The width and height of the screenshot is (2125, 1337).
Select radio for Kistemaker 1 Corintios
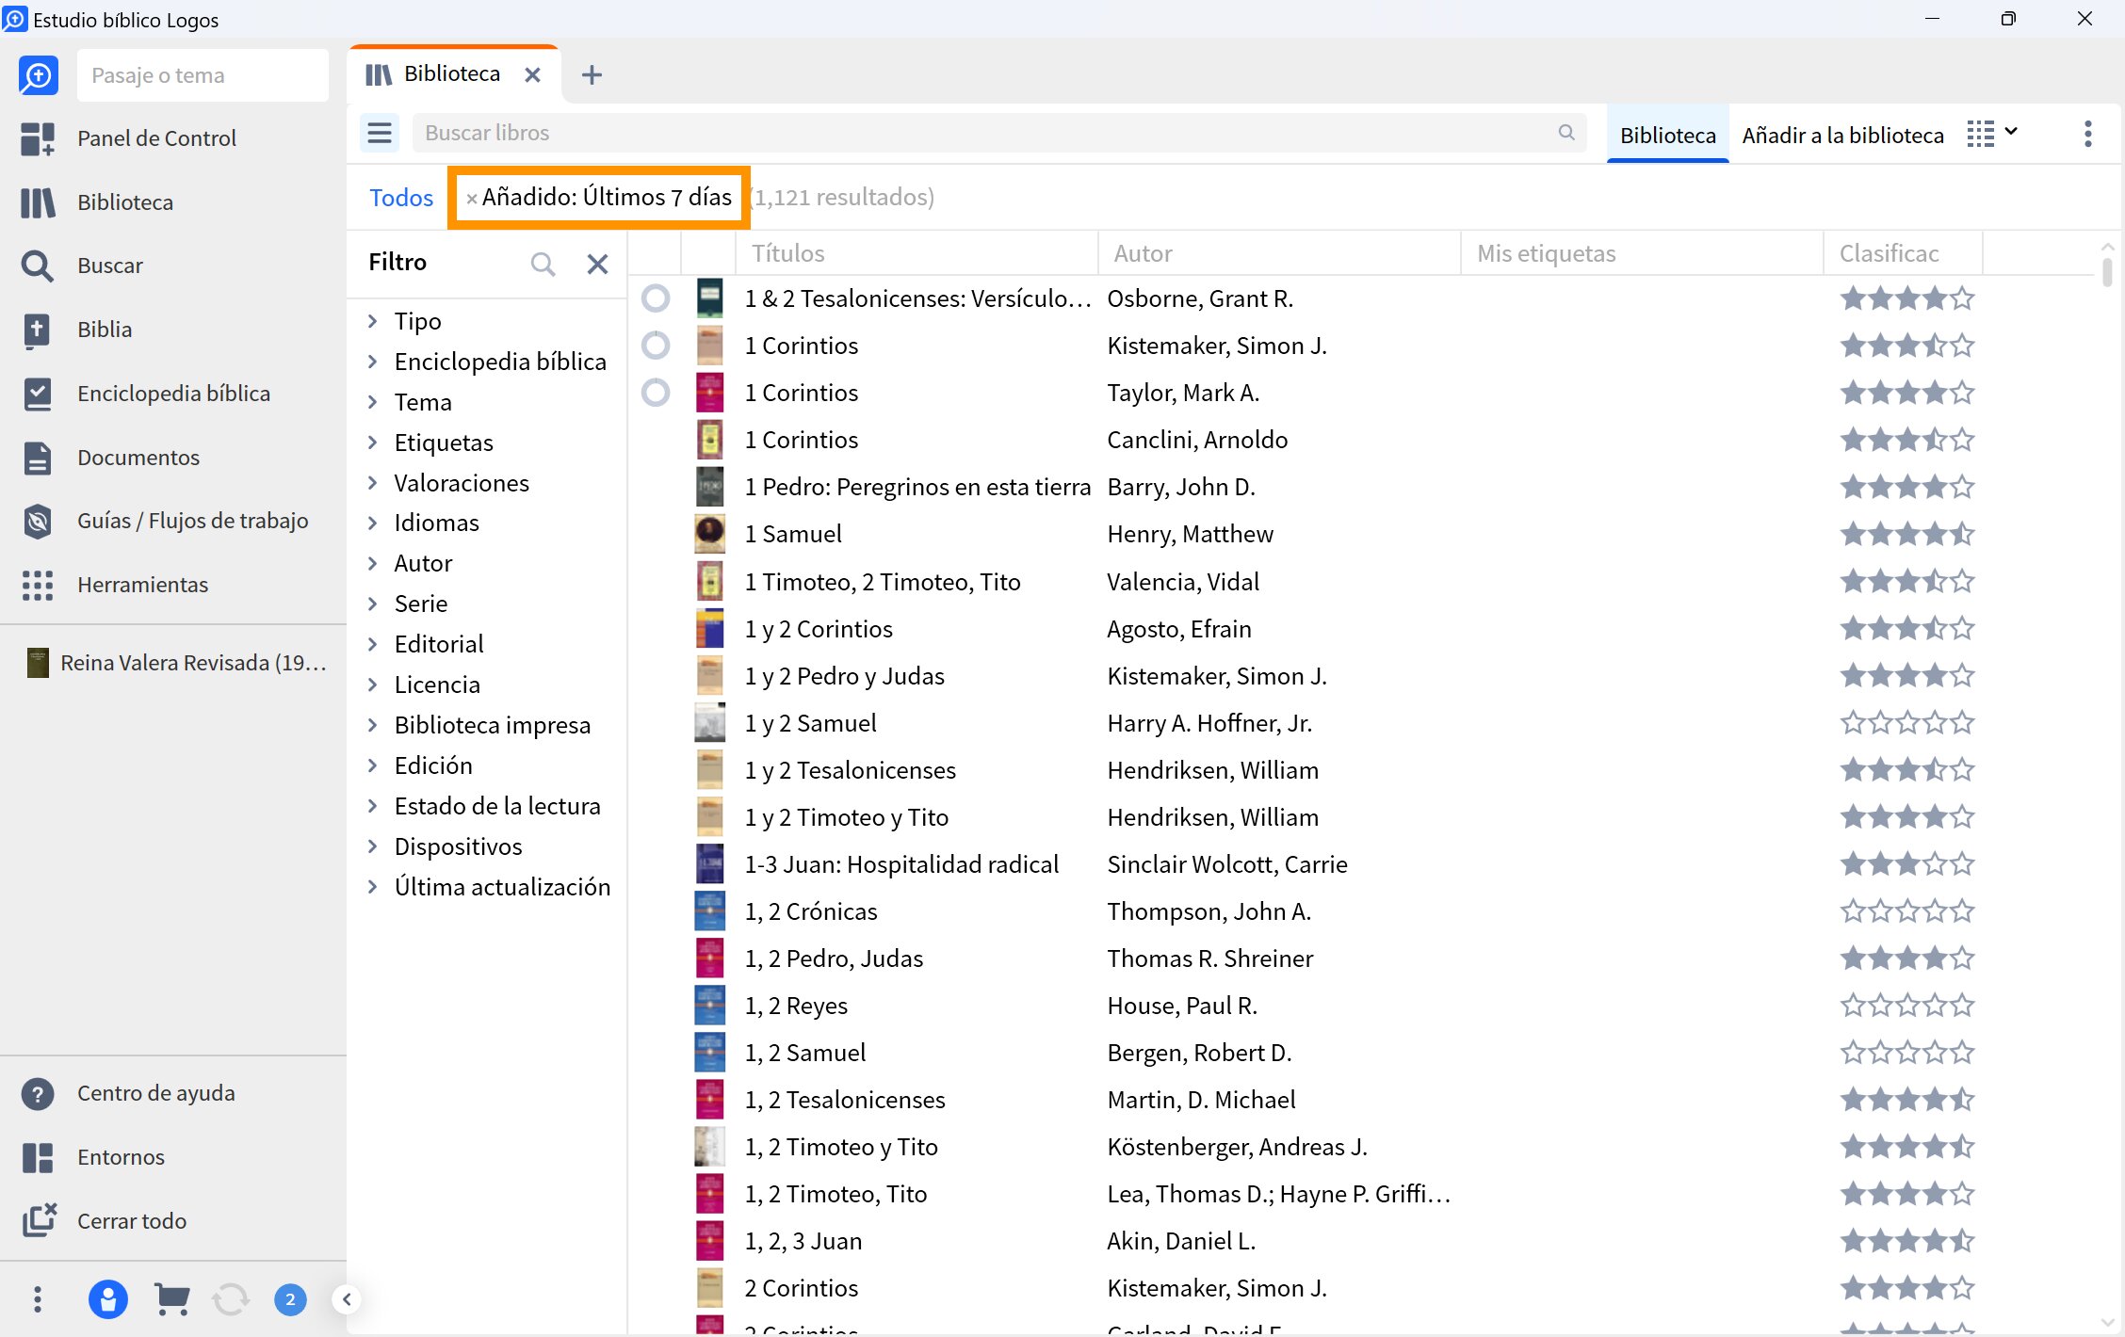656,346
